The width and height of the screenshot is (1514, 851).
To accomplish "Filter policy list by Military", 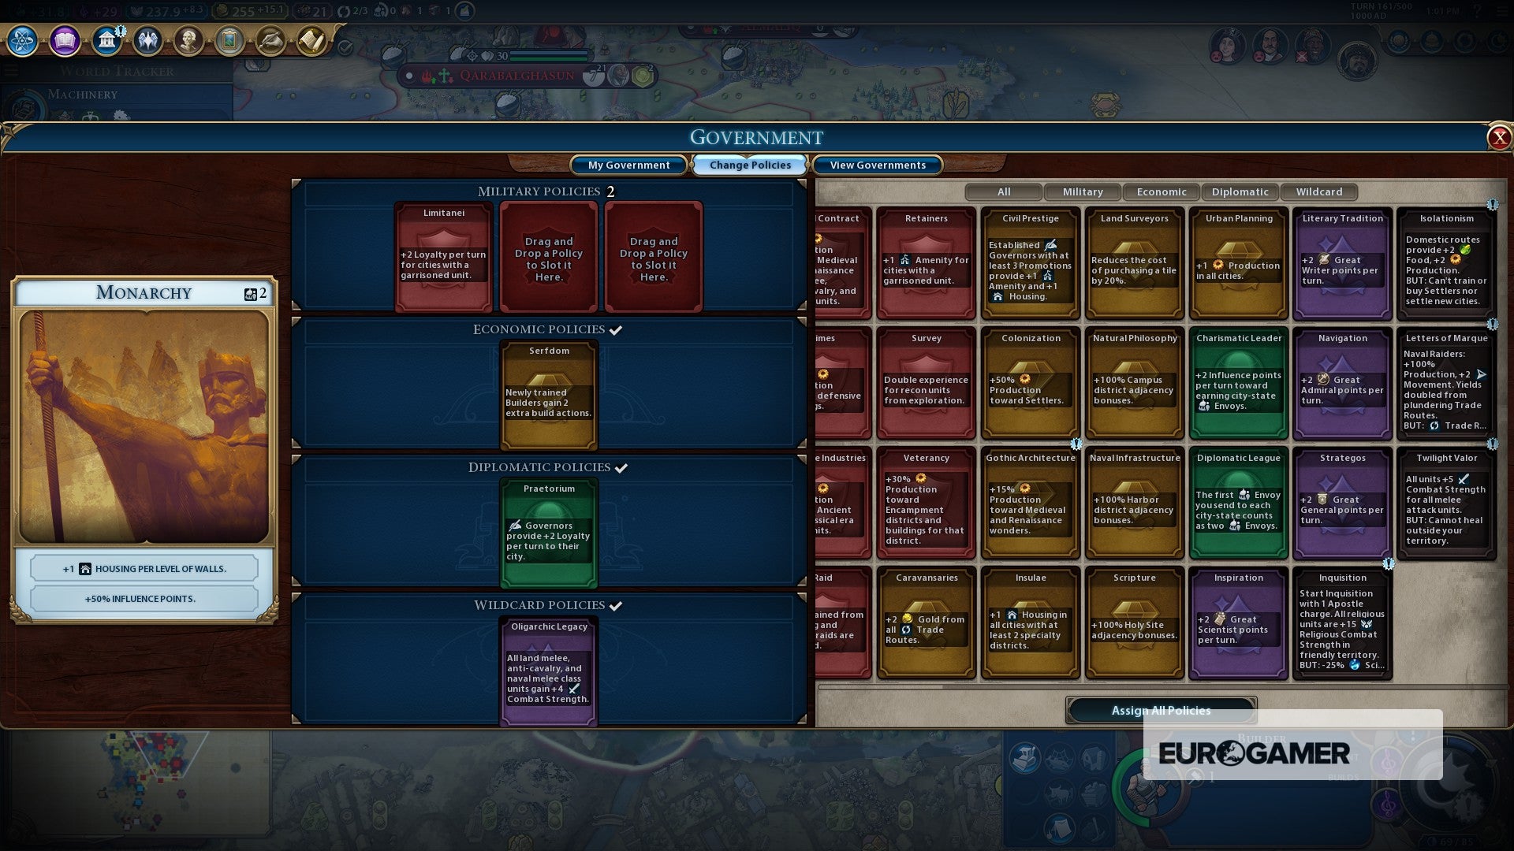I will (1082, 191).
